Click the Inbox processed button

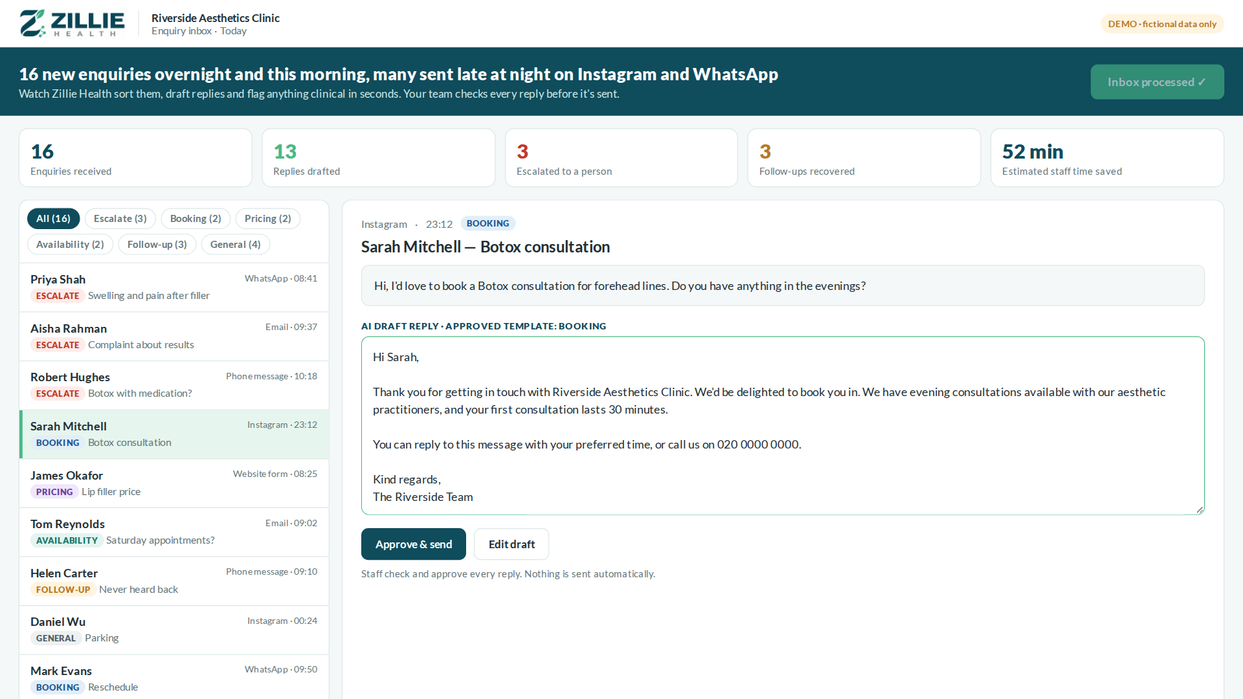(x=1157, y=82)
